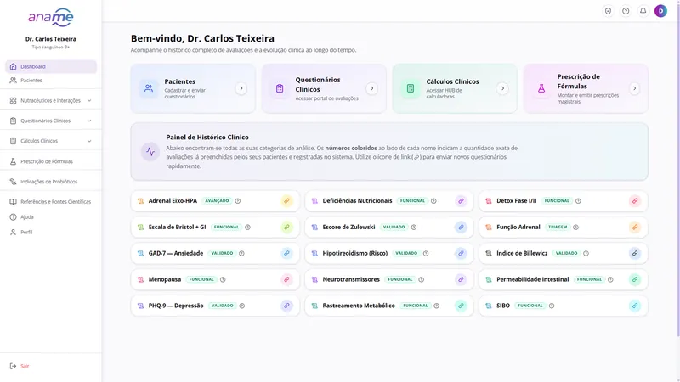The width and height of the screenshot is (680, 382).
Task: Show info tooltip for Deficiências Nutricionais
Action: pos(433,201)
